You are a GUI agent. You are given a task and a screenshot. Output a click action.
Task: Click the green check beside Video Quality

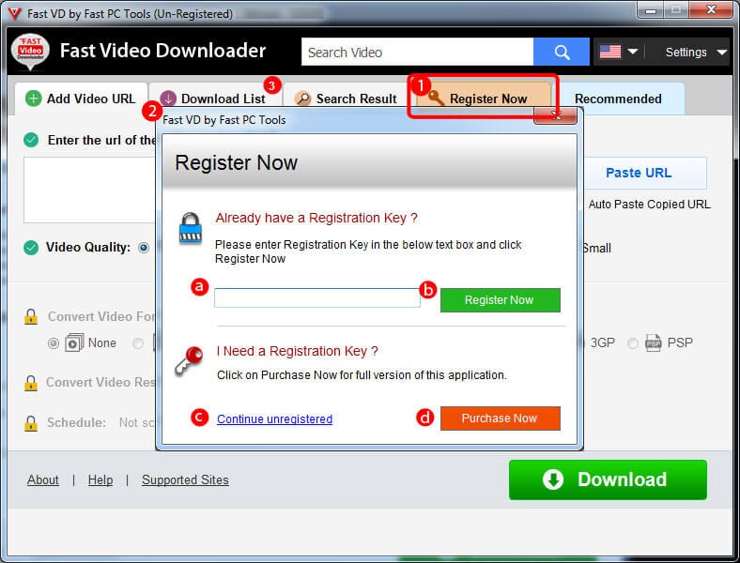pos(31,248)
